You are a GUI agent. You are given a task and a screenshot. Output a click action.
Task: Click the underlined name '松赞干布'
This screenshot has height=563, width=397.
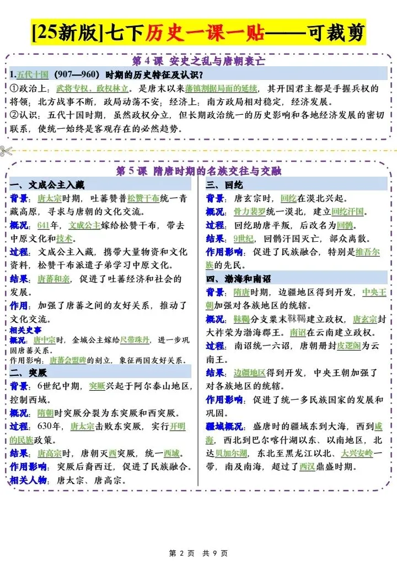[143, 198]
